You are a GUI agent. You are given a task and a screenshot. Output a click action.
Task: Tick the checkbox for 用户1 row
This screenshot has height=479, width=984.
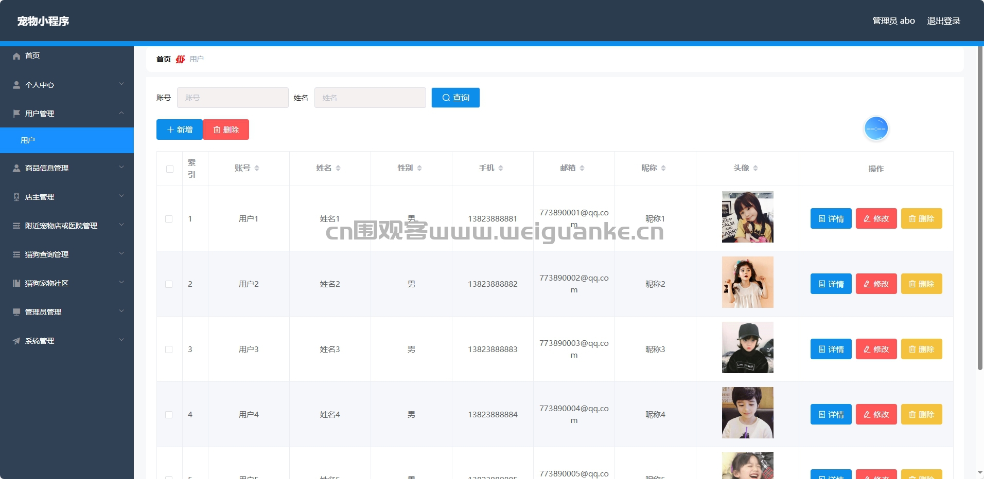coord(169,219)
